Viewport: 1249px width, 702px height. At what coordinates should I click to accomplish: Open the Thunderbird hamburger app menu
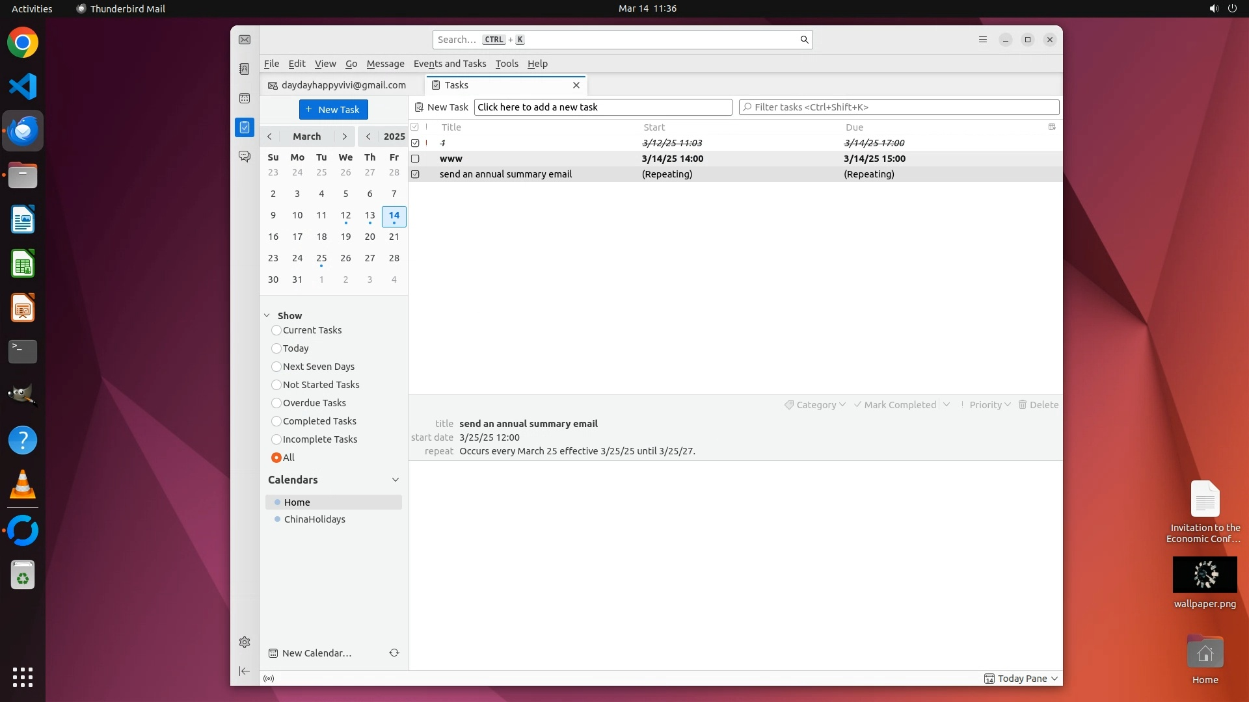tap(983, 40)
